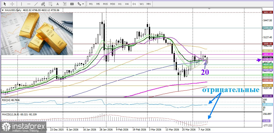Click the 4800.00 magenta price label
The image size is (274, 133).
pos(268,54)
